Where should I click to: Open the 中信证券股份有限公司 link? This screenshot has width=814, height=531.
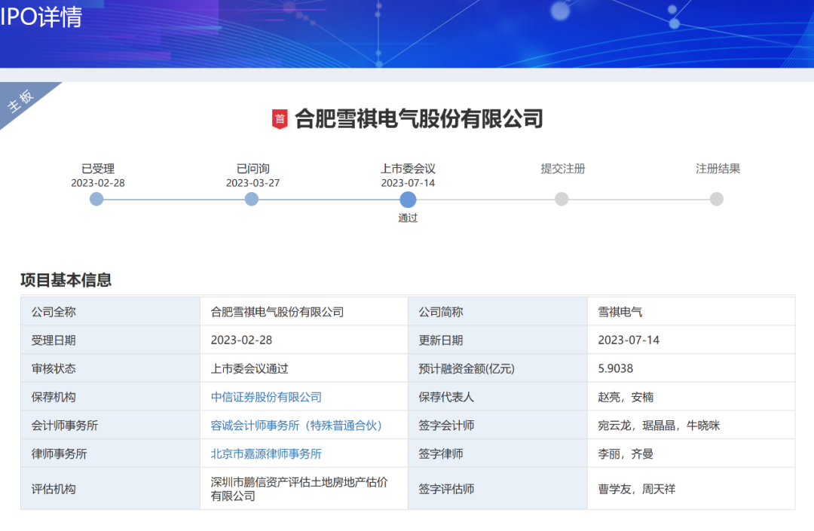(266, 397)
